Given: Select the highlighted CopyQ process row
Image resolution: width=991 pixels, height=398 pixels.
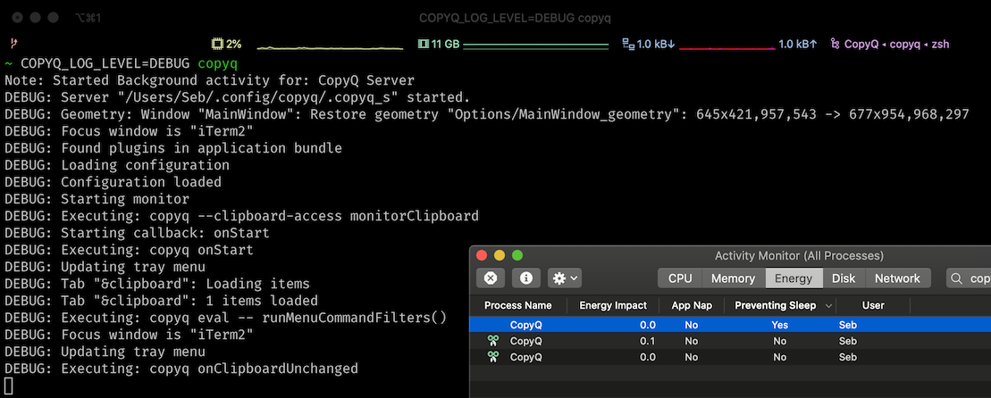Looking at the screenshot, I should [x=730, y=325].
